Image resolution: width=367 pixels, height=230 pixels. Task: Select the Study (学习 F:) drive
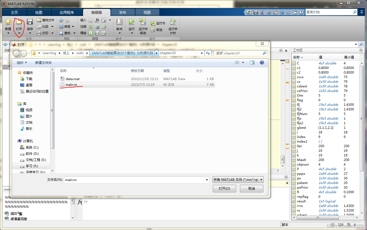pyautogui.click(x=31, y=166)
